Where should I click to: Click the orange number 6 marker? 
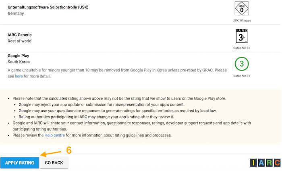click(68, 150)
